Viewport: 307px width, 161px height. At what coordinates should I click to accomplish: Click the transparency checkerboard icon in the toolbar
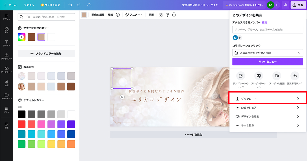[161, 15]
